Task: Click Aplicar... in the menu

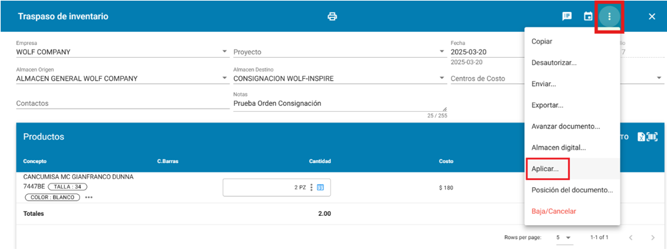Action: coord(572,169)
